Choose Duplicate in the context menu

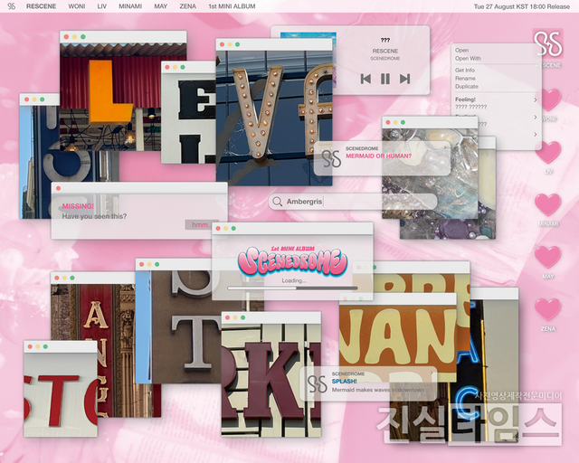467,87
